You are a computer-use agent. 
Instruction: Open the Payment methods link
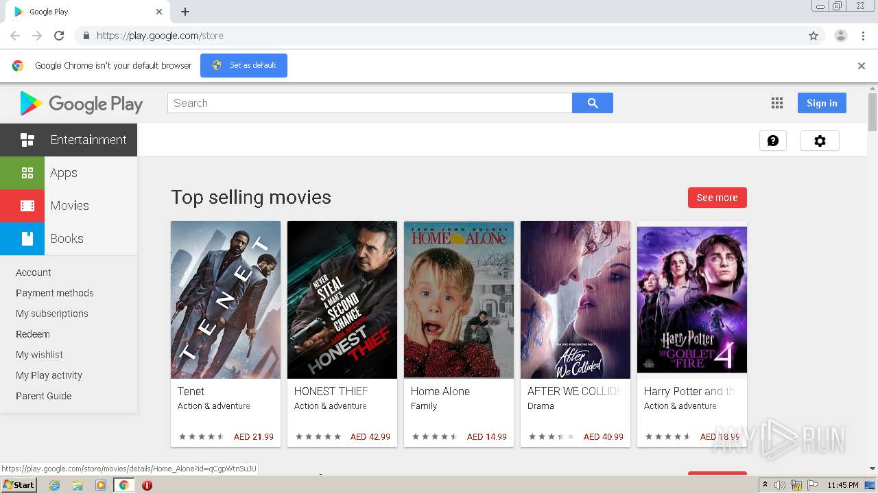55,293
